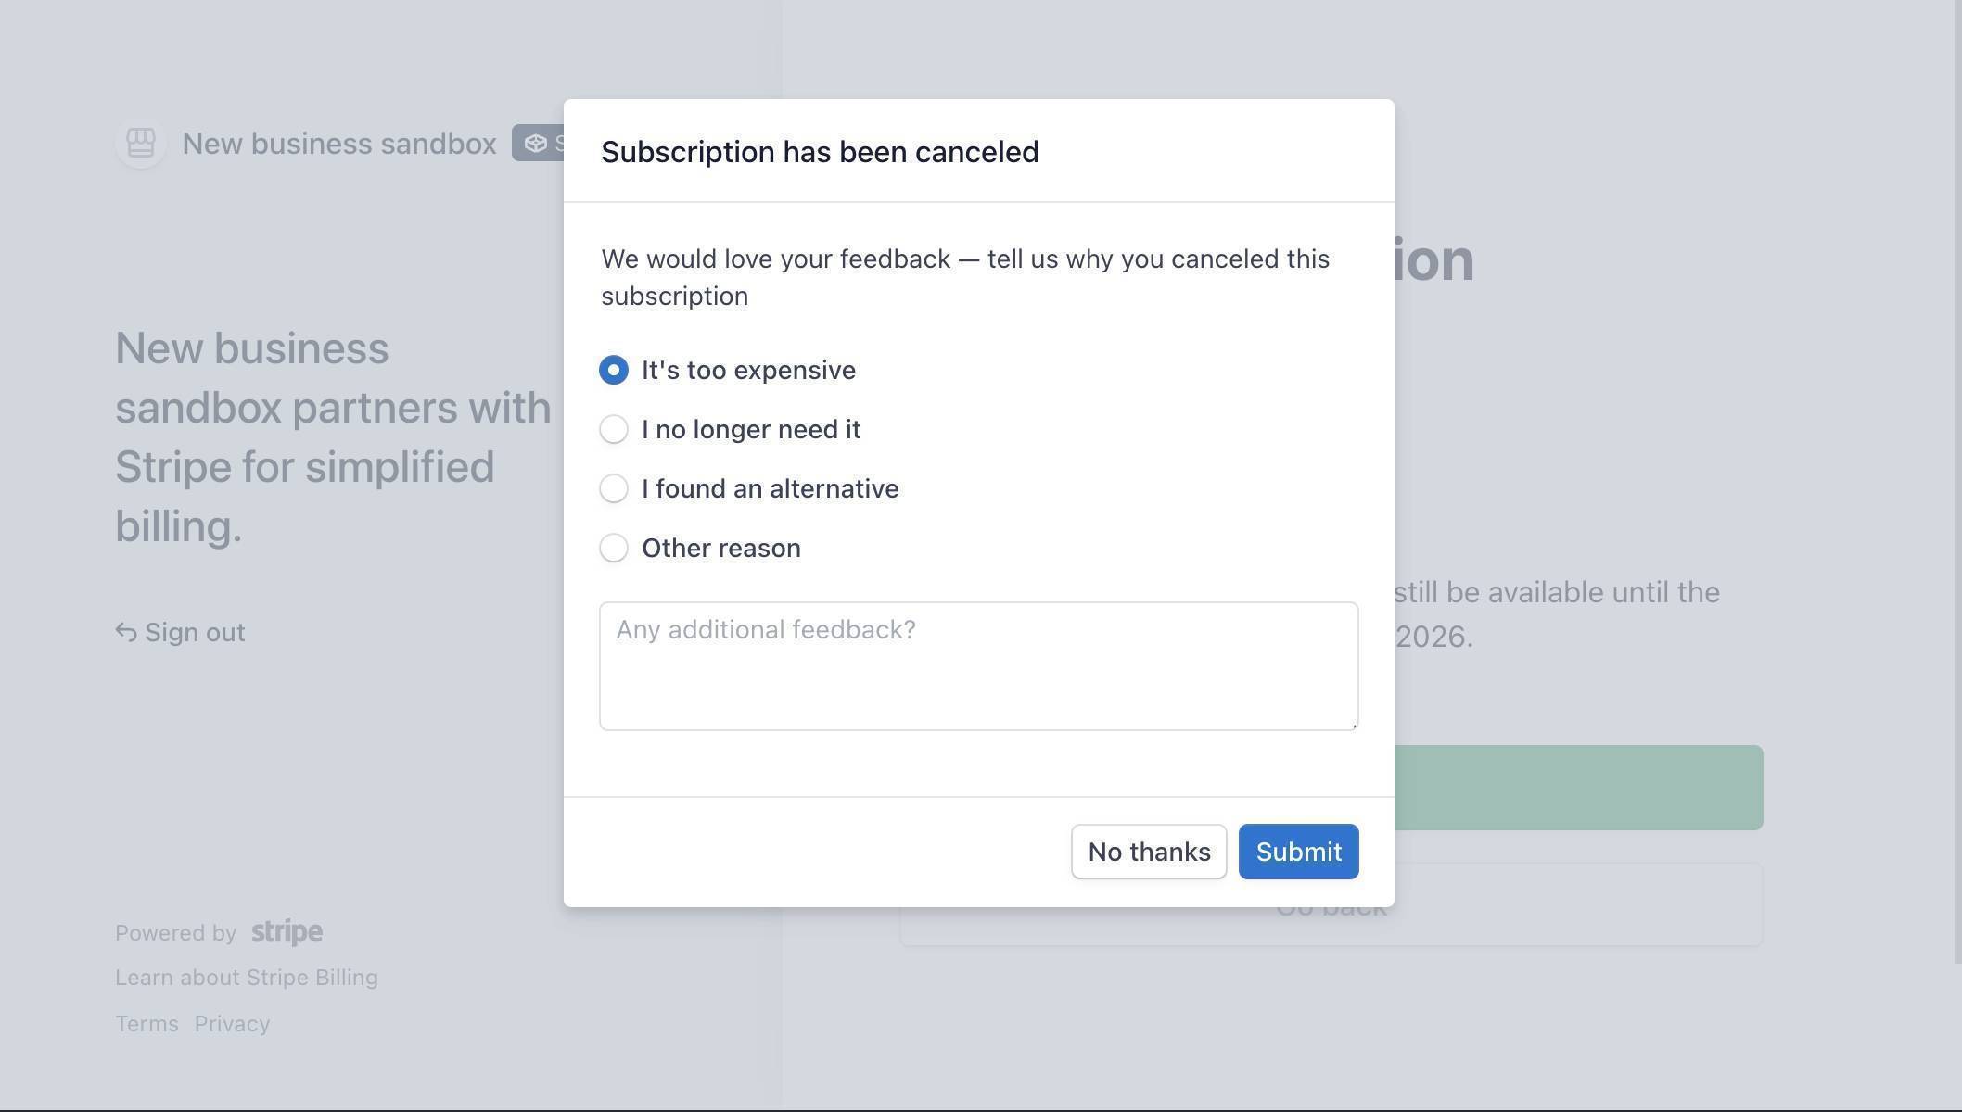Screen dimensions: 1962x1112
Task: Click the Stripe wordmark logo
Action: click(286, 932)
